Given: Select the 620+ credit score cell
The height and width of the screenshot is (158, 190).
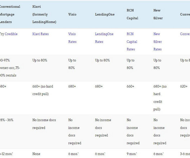Looking at the screenshot, I should point(184,87).
